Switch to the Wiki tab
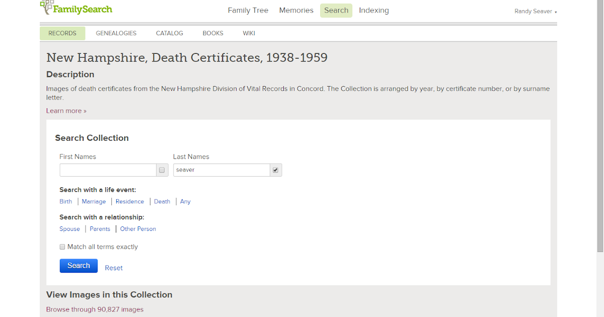This screenshot has width=604, height=317. coord(249,33)
